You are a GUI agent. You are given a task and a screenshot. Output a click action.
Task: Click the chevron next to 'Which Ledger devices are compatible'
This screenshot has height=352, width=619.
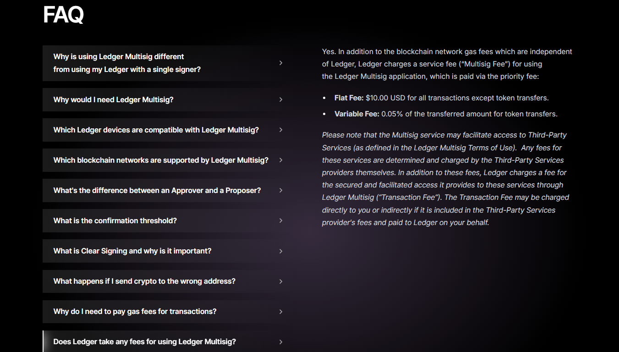(280, 130)
